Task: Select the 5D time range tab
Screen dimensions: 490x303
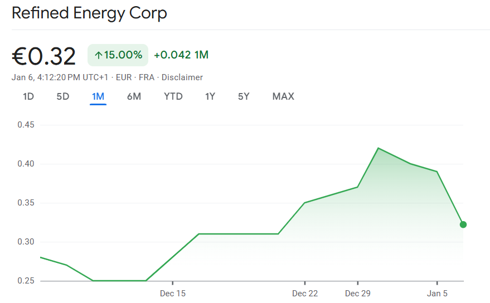Action: (63, 96)
